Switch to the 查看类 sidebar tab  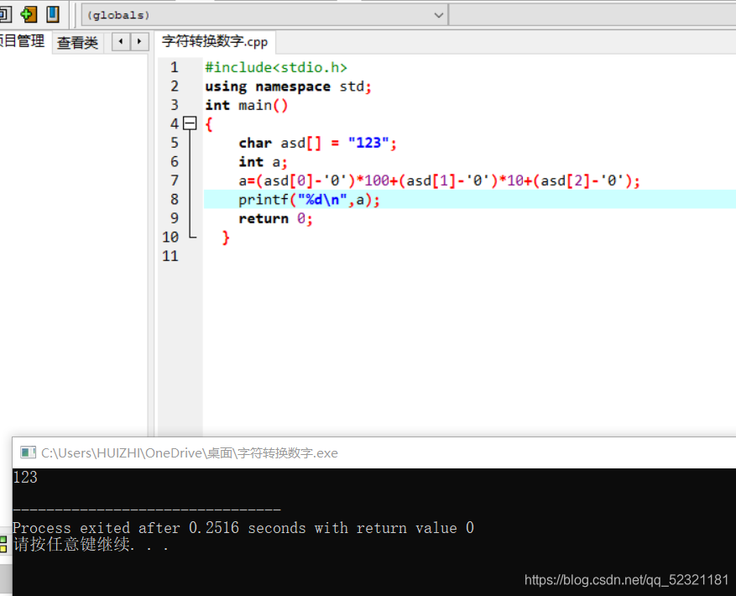[77, 43]
